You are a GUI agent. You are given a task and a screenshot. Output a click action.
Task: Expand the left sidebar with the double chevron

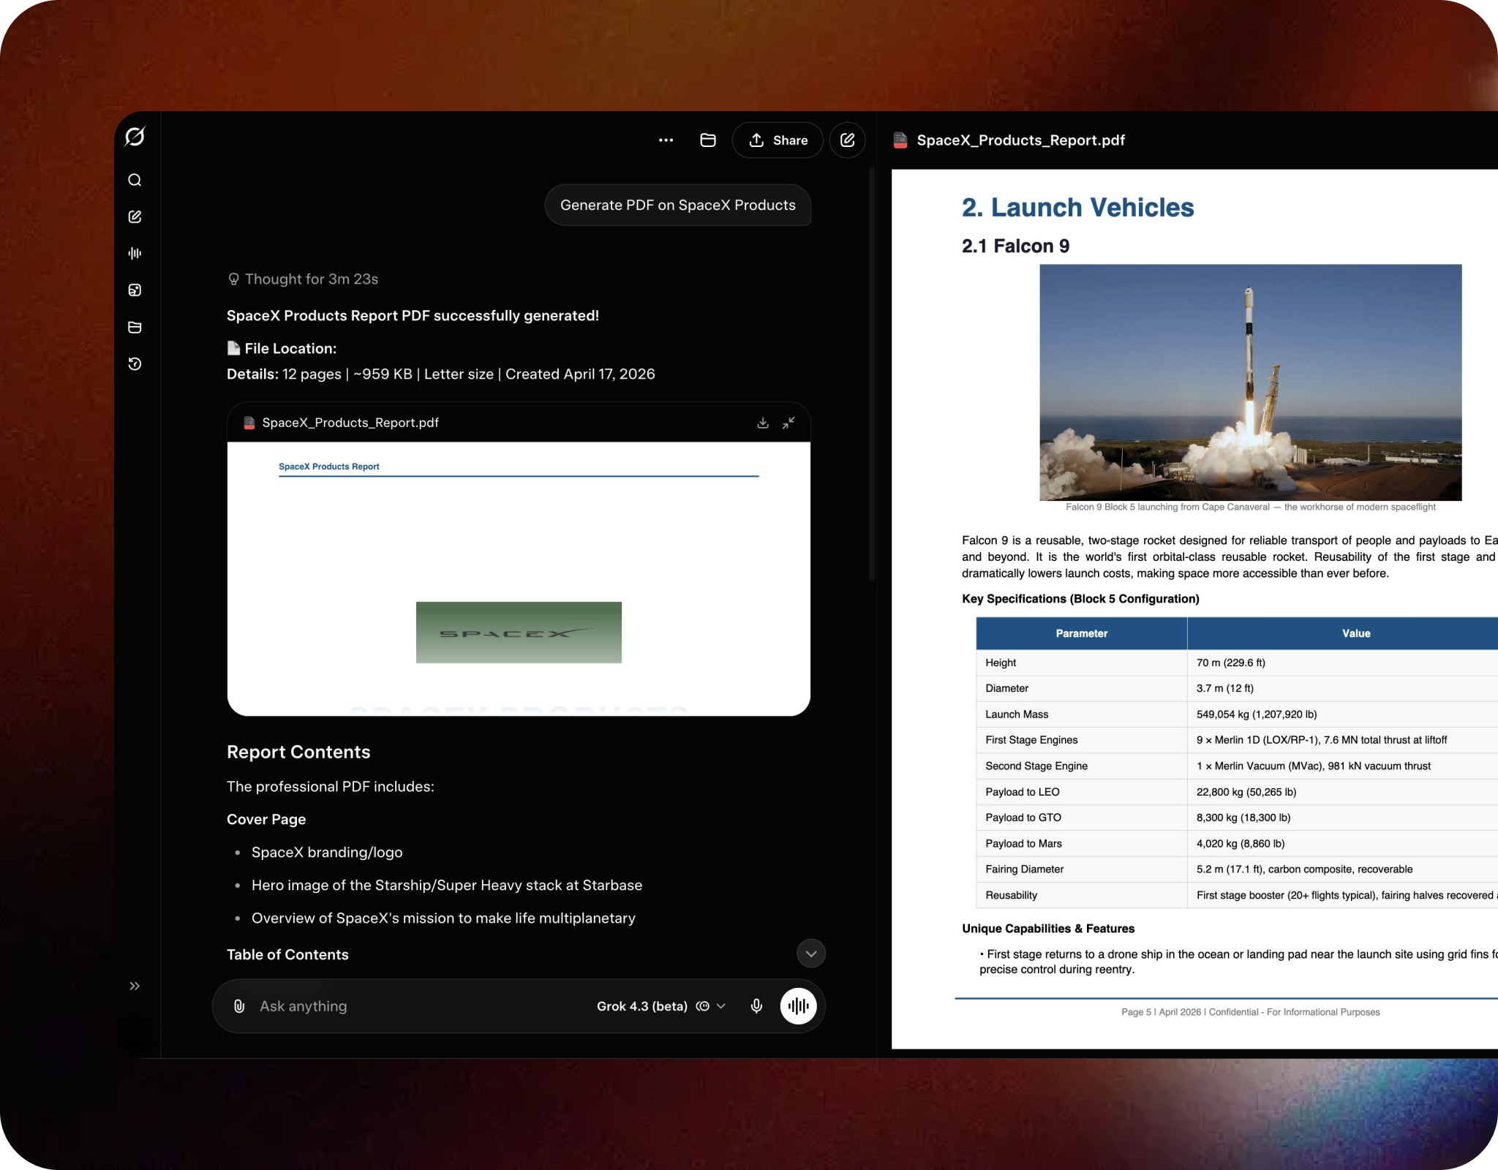pyautogui.click(x=135, y=986)
